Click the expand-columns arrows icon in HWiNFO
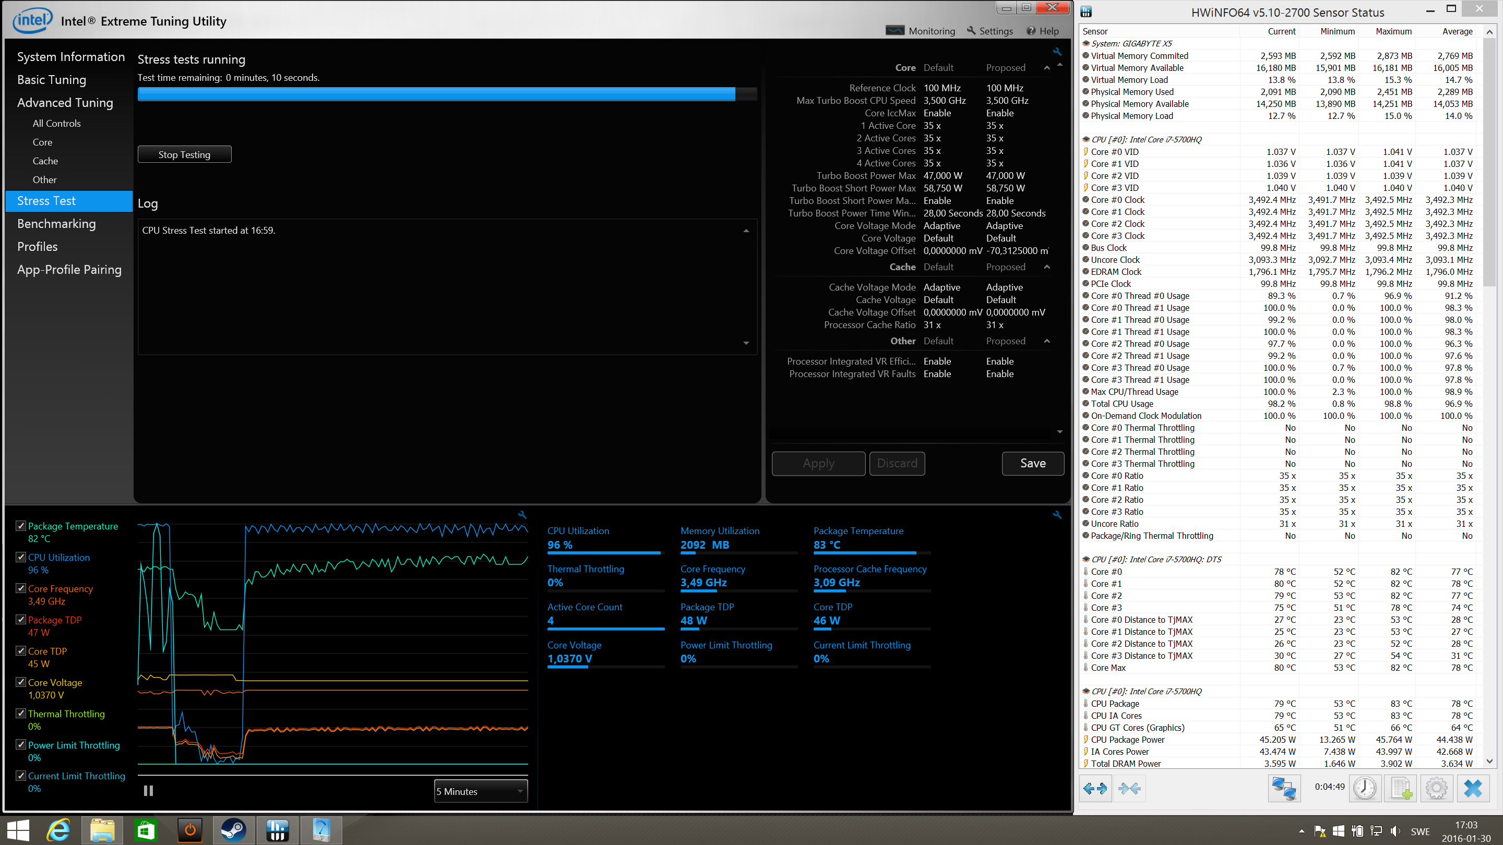This screenshot has width=1503, height=845. pyautogui.click(x=1094, y=789)
